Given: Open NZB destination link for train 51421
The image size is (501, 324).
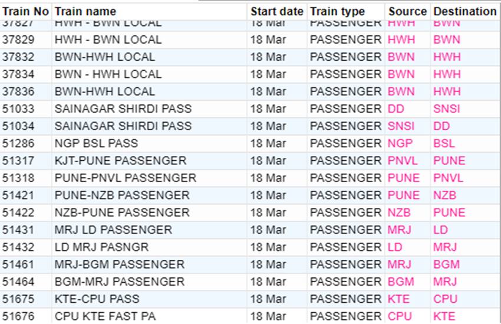Looking at the screenshot, I should tap(444, 195).
